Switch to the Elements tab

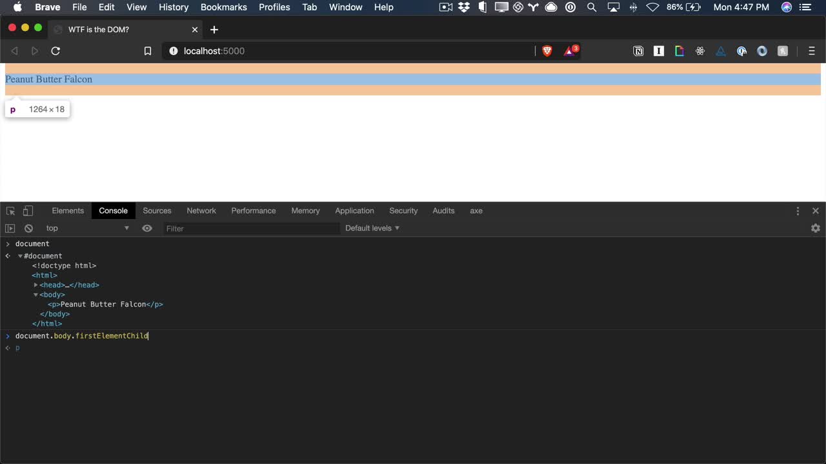coord(68,211)
